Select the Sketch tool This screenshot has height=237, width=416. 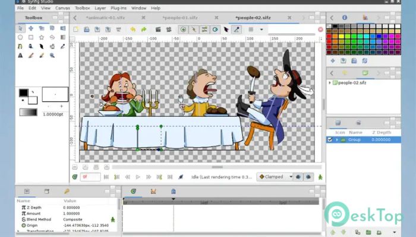coord(31,55)
